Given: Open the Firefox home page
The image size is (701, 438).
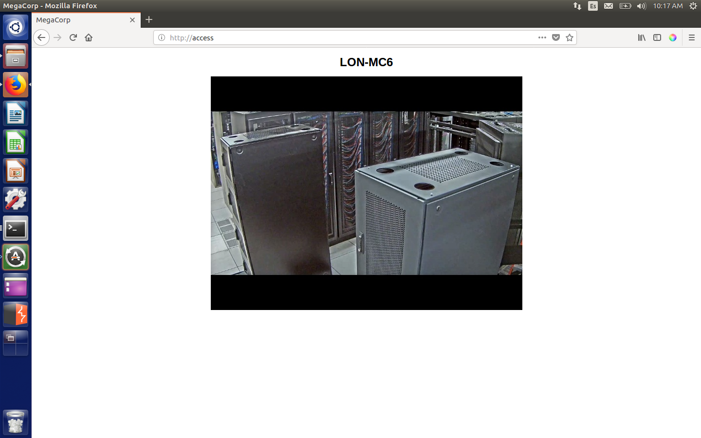Looking at the screenshot, I should tap(89, 37).
